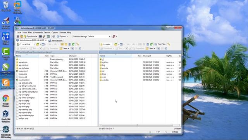Refresh the local panel

[73, 44]
